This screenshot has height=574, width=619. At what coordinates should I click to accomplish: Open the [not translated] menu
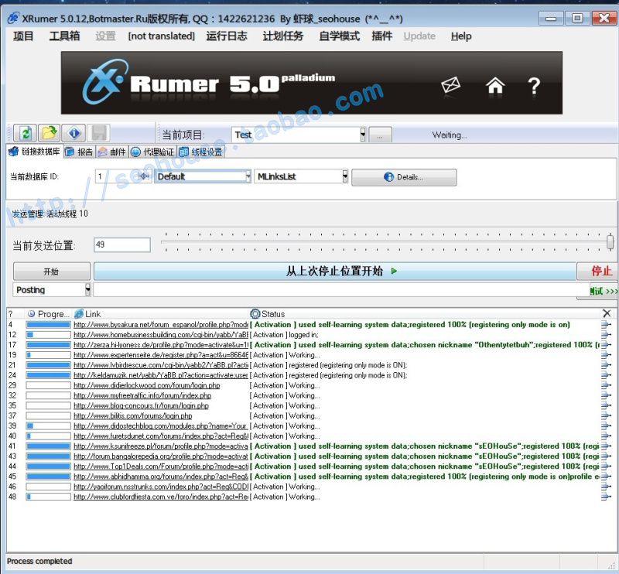(161, 36)
